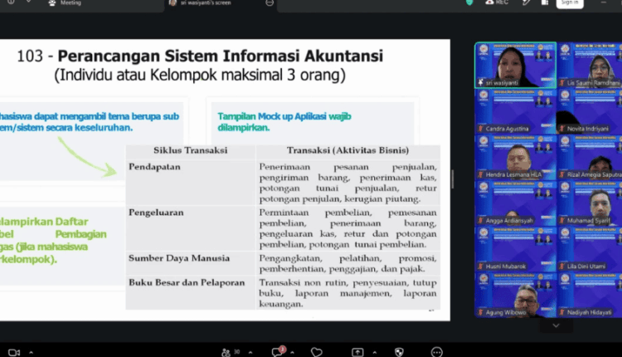Expand the share screen options arrow
This screenshot has height=357, width=622.
[375, 352]
